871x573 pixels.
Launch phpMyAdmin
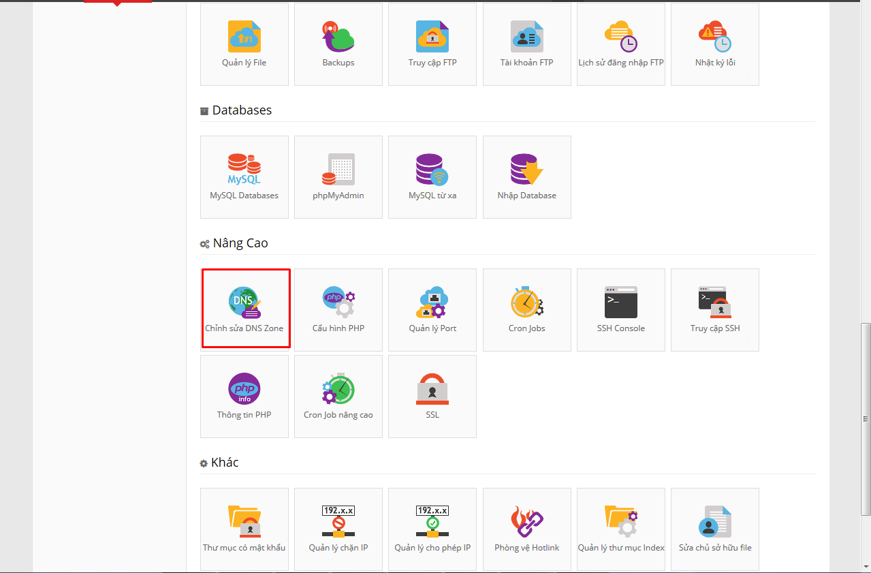pos(338,177)
